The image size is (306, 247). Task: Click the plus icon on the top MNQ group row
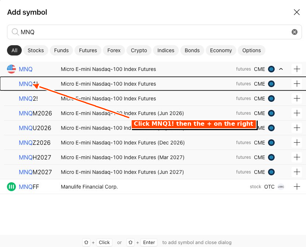tap(297, 69)
